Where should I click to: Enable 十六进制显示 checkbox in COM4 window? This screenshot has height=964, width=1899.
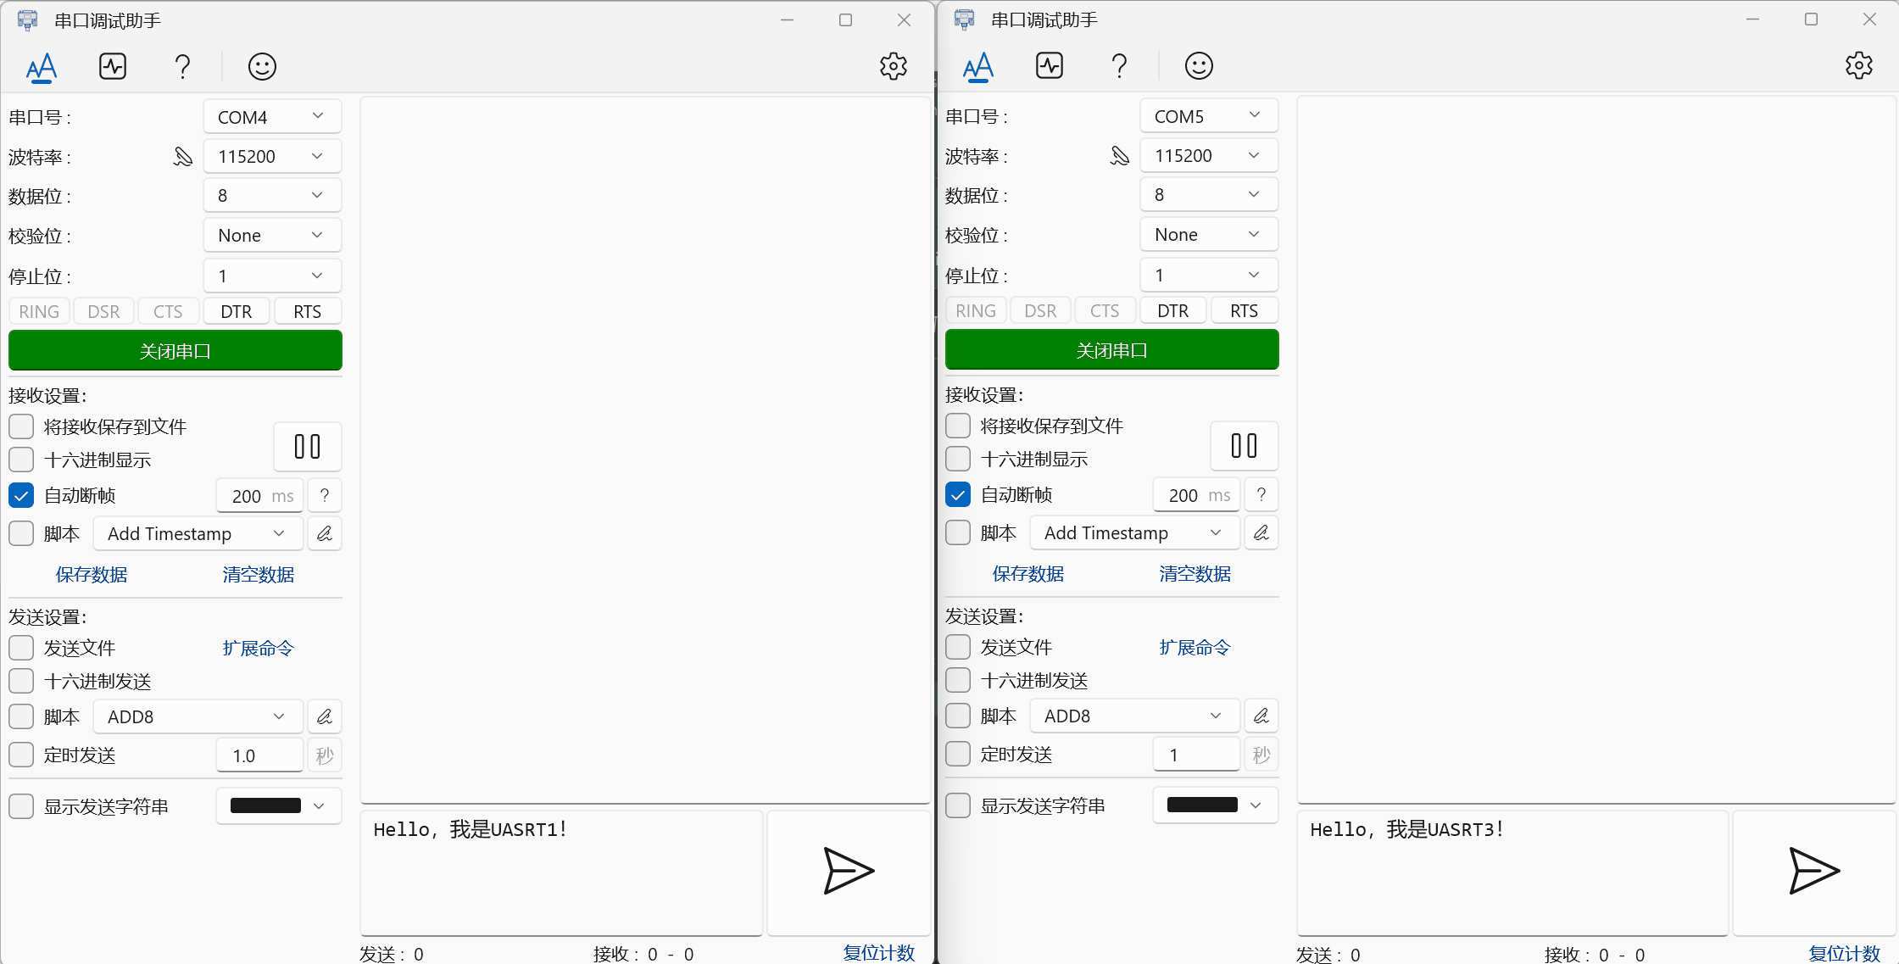coord(21,460)
